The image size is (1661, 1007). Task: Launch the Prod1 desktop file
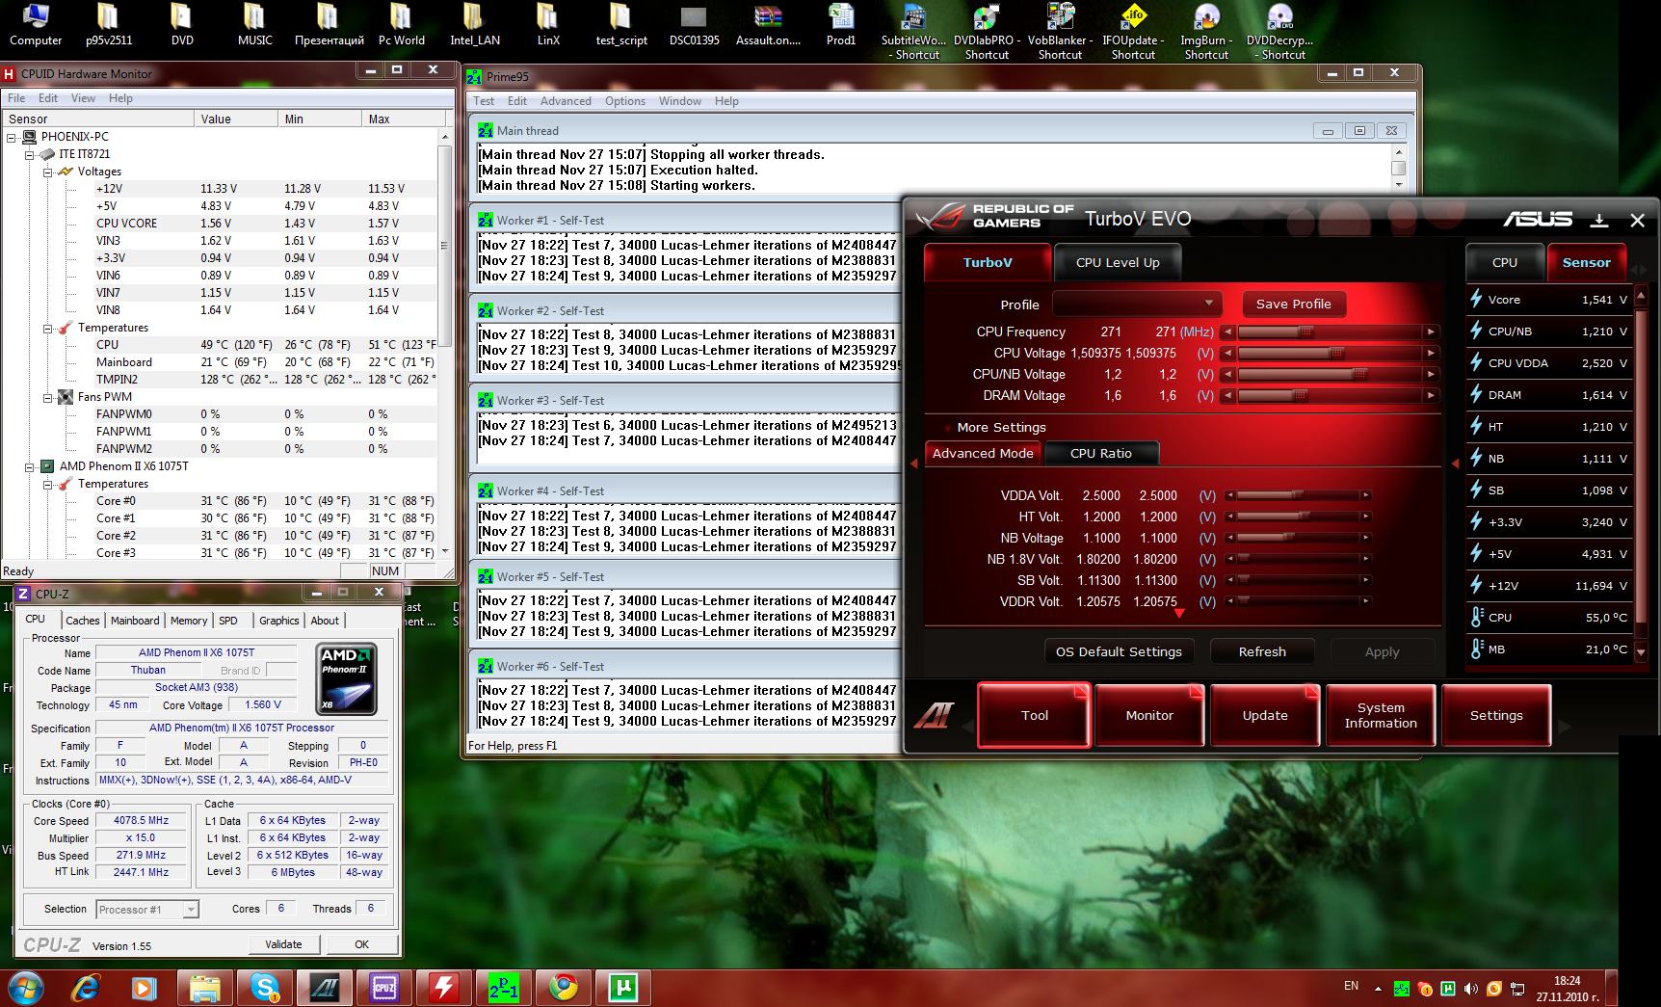point(841,25)
